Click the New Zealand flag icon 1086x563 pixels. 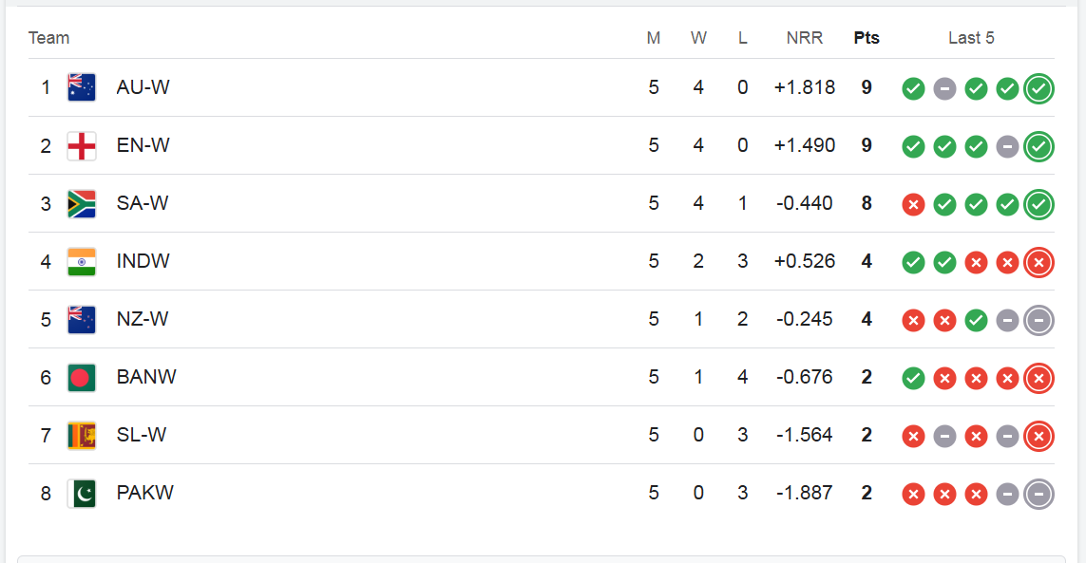pyautogui.click(x=82, y=319)
